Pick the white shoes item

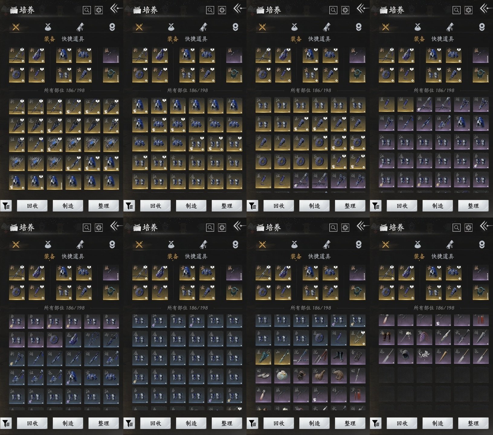(x=263, y=375)
